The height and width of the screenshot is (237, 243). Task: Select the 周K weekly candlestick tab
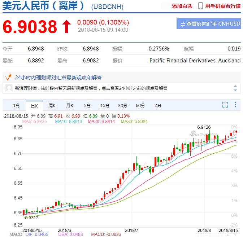[52, 106]
